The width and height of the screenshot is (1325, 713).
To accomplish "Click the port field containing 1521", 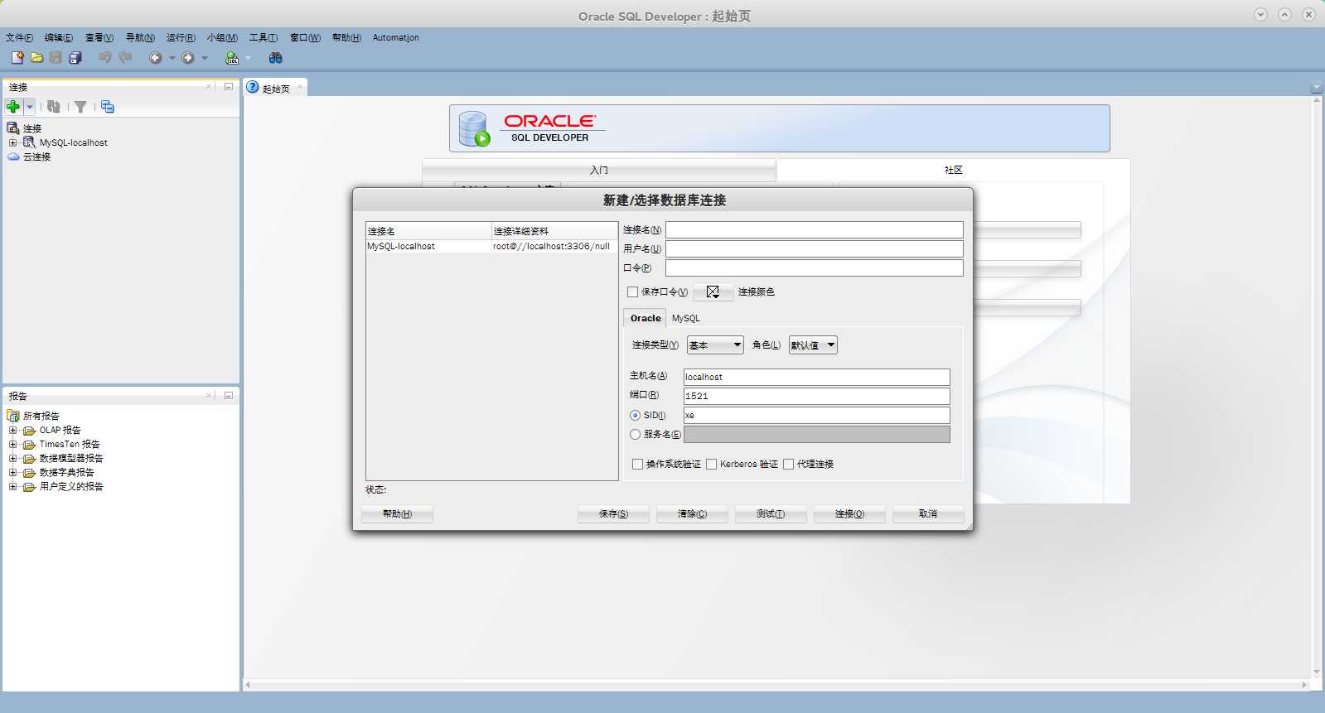I will [x=816, y=396].
